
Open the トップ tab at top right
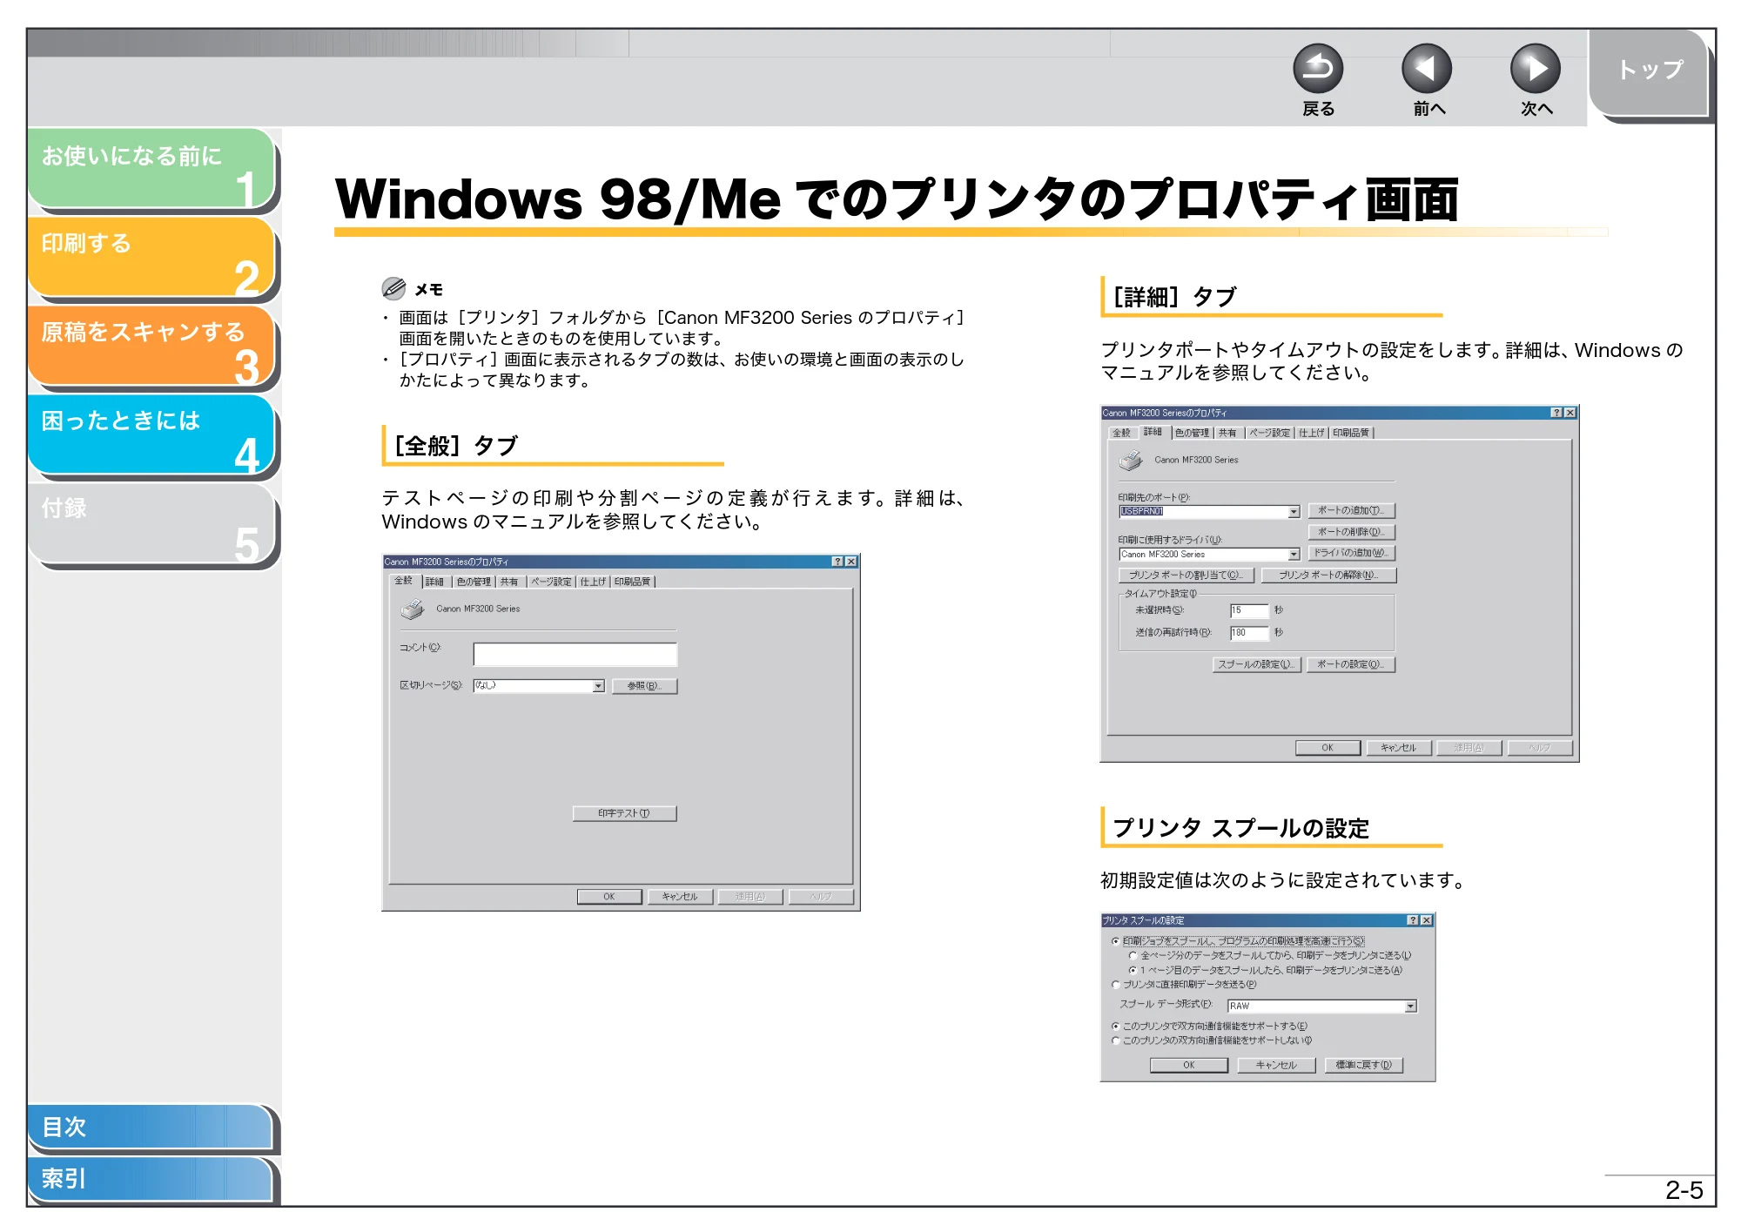click(x=1649, y=72)
